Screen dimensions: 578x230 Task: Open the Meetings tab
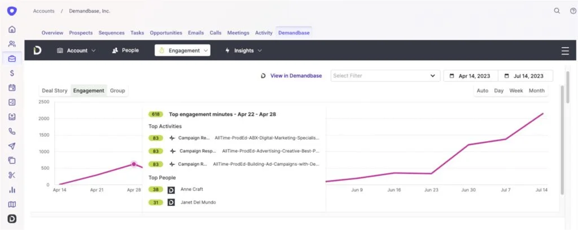pyautogui.click(x=238, y=33)
